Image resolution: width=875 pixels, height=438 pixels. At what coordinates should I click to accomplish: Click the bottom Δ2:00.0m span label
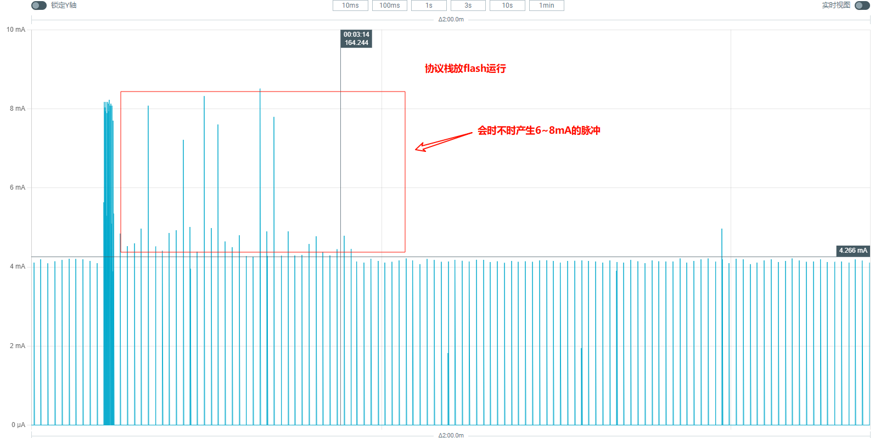451,435
